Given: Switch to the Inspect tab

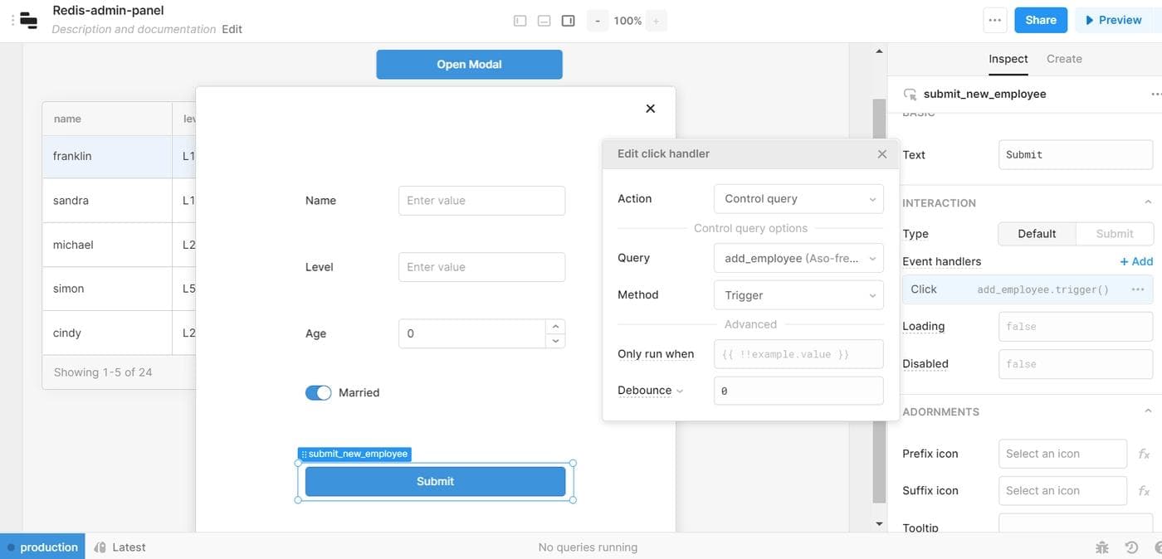Looking at the screenshot, I should pos(1008,59).
